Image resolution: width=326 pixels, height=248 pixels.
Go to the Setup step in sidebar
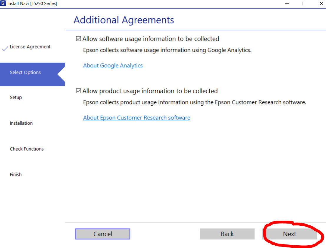click(x=16, y=97)
